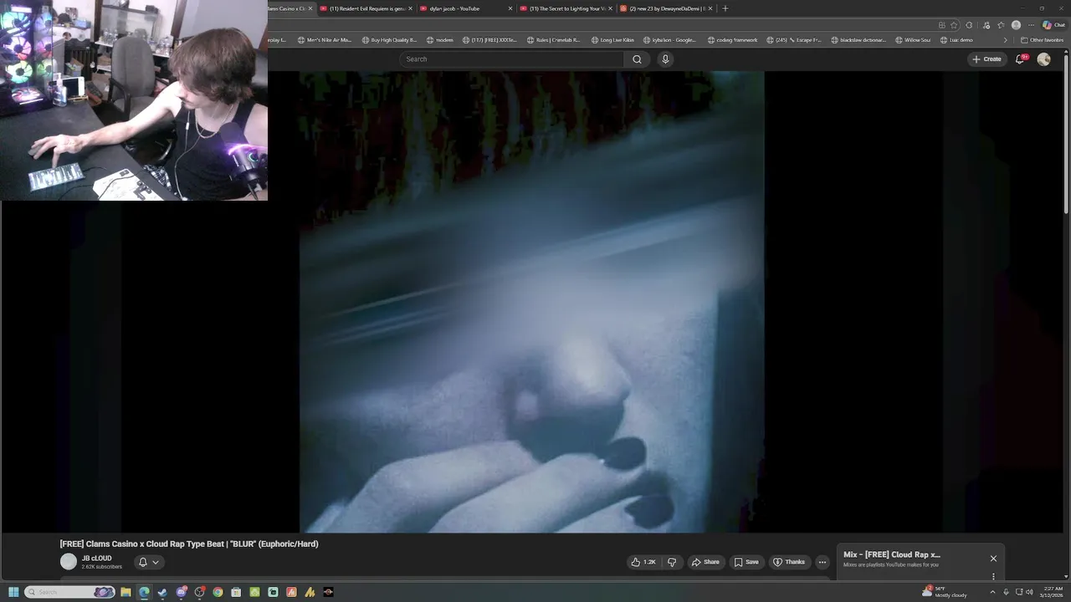1071x602 pixels.
Task: Open Other favorites folder
Action: [1043, 40]
